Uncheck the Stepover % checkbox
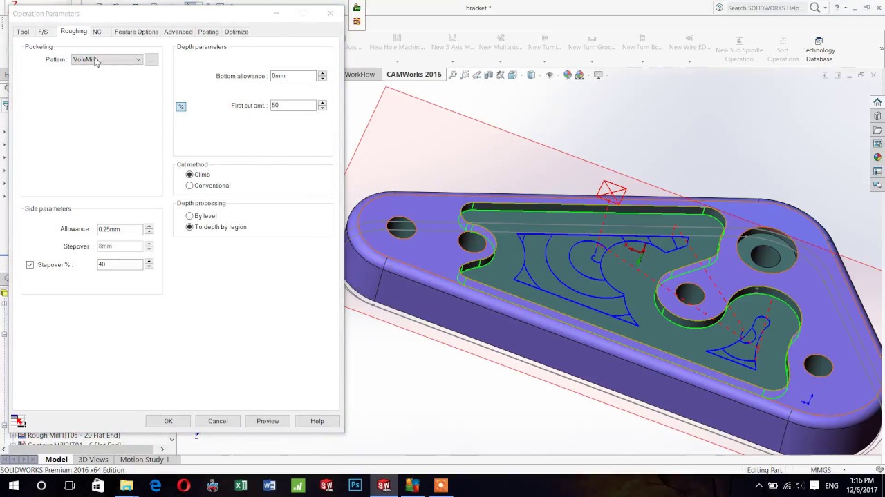Viewport: 885px width, 497px height. coord(30,264)
